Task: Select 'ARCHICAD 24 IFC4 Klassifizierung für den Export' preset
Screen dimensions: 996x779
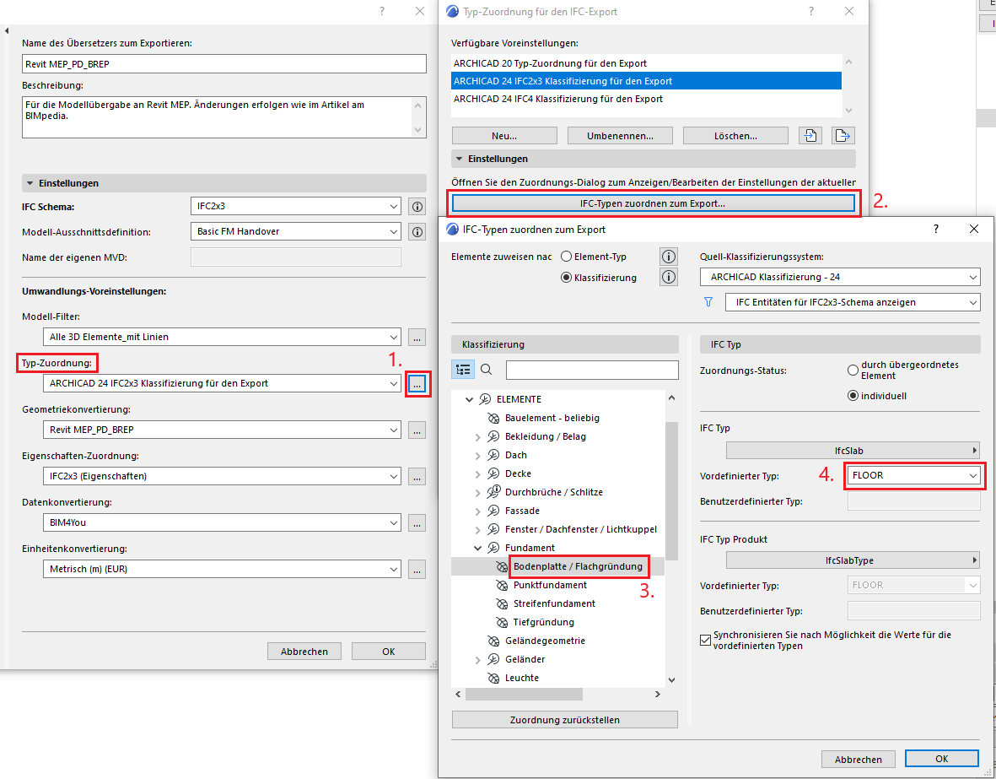Action: (558, 99)
